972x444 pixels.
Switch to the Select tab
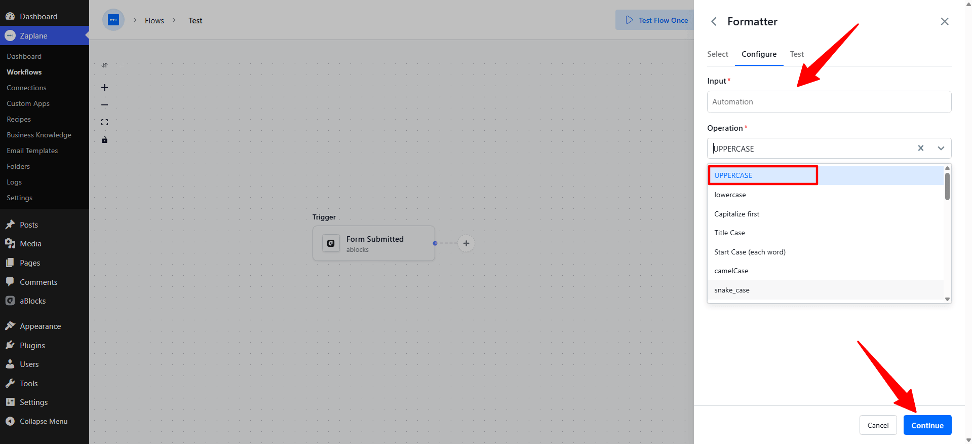pos(717,54)
